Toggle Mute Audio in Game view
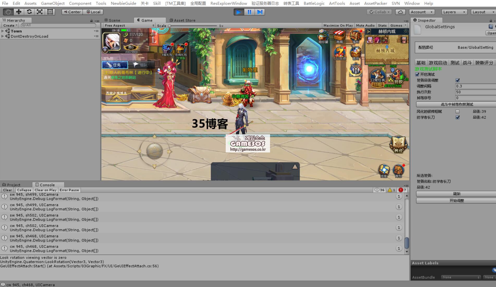This screenshot has height=287, width=496. click(365, 25)
